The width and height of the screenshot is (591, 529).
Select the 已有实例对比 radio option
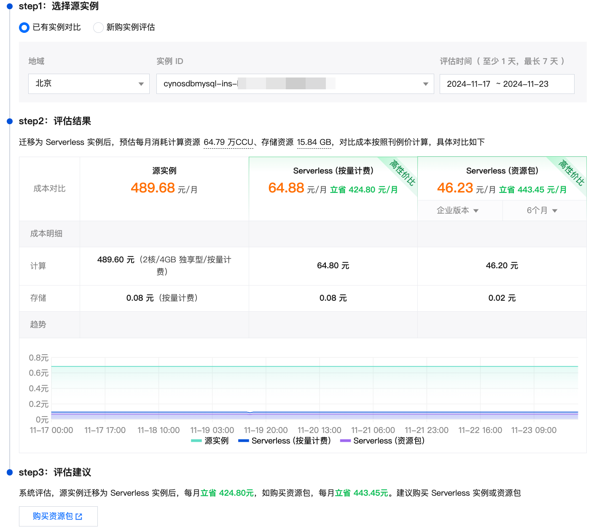coord(24,27)
